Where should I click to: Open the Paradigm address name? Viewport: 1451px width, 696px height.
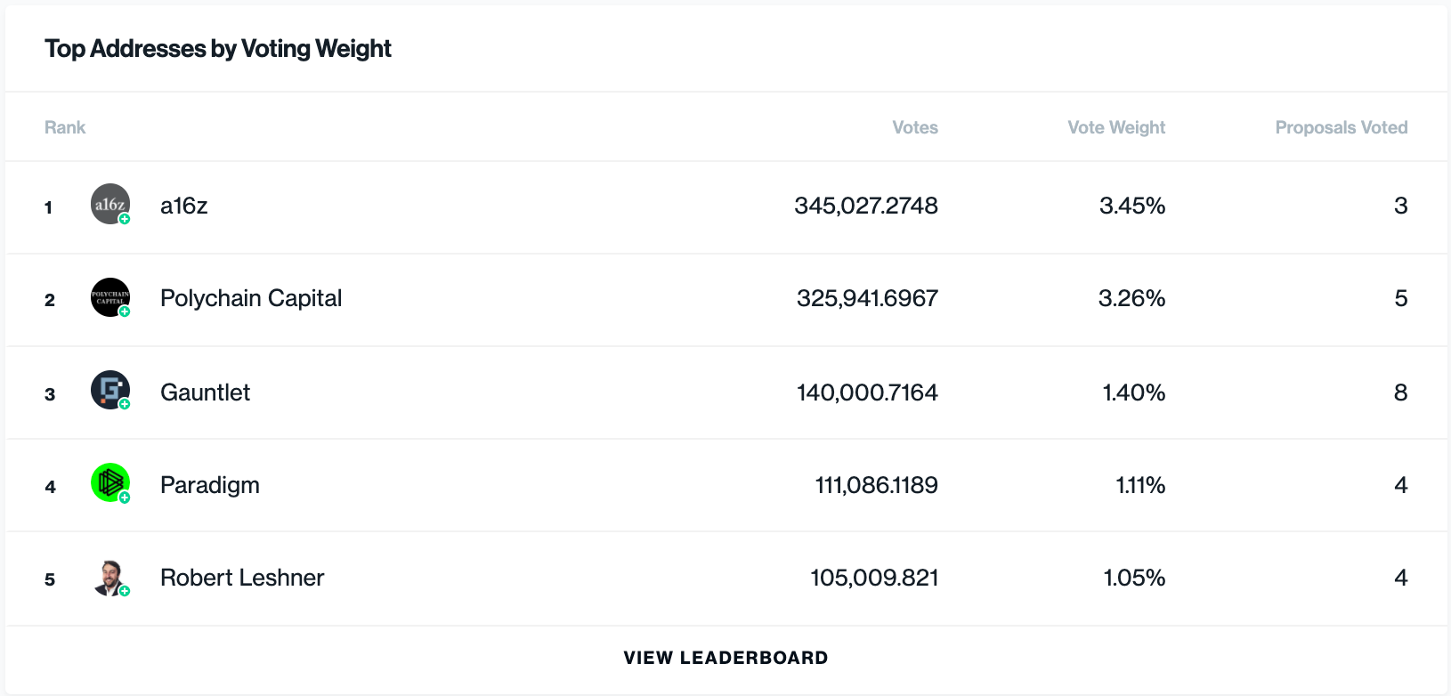point(210,485)
